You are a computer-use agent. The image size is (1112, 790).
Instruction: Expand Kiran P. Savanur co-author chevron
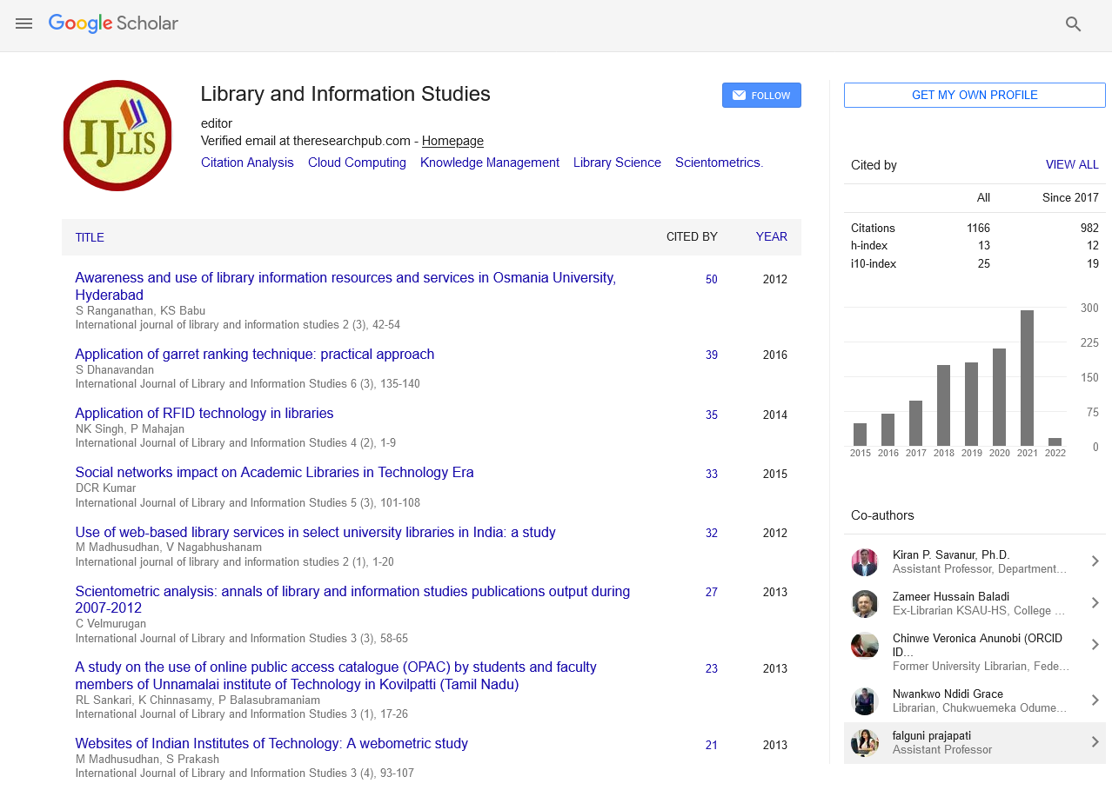click(1095, 561)
